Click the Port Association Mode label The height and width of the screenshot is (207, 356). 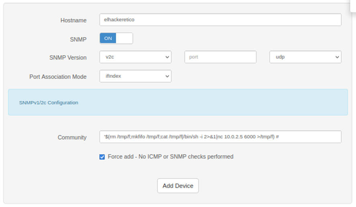point(58,76)
